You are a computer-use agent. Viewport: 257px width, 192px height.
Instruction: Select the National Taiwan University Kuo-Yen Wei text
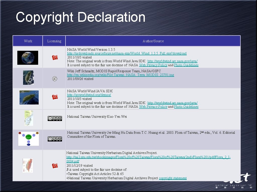tap(97, 116)
